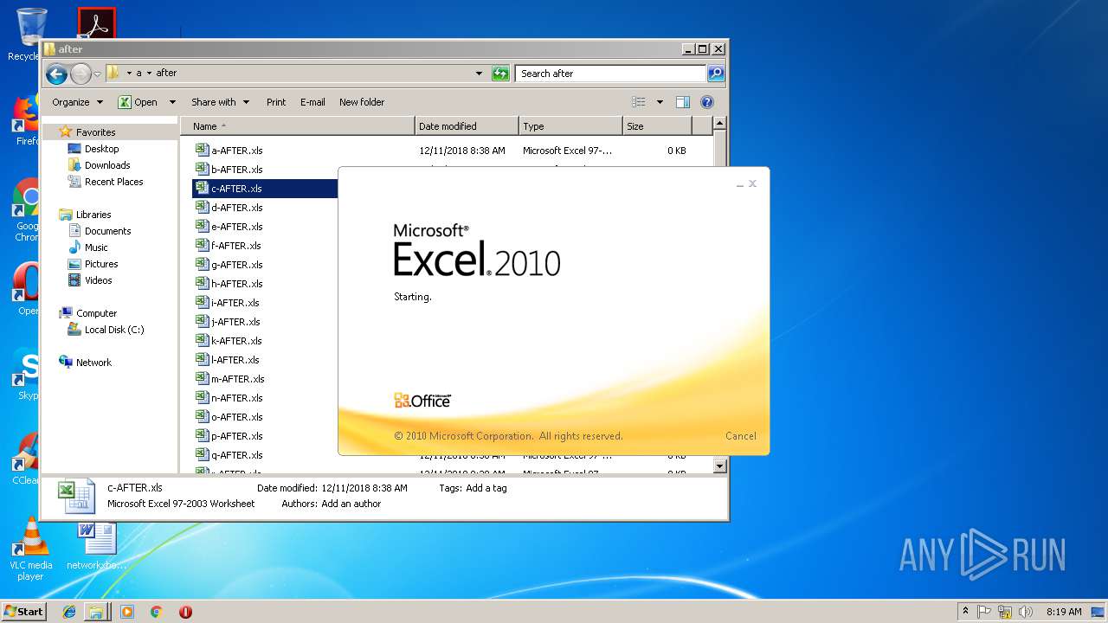This screenshot has width=1108, height=623.
Task: Cancel the Excel 2010 startup
Action: tap(740, 436)
